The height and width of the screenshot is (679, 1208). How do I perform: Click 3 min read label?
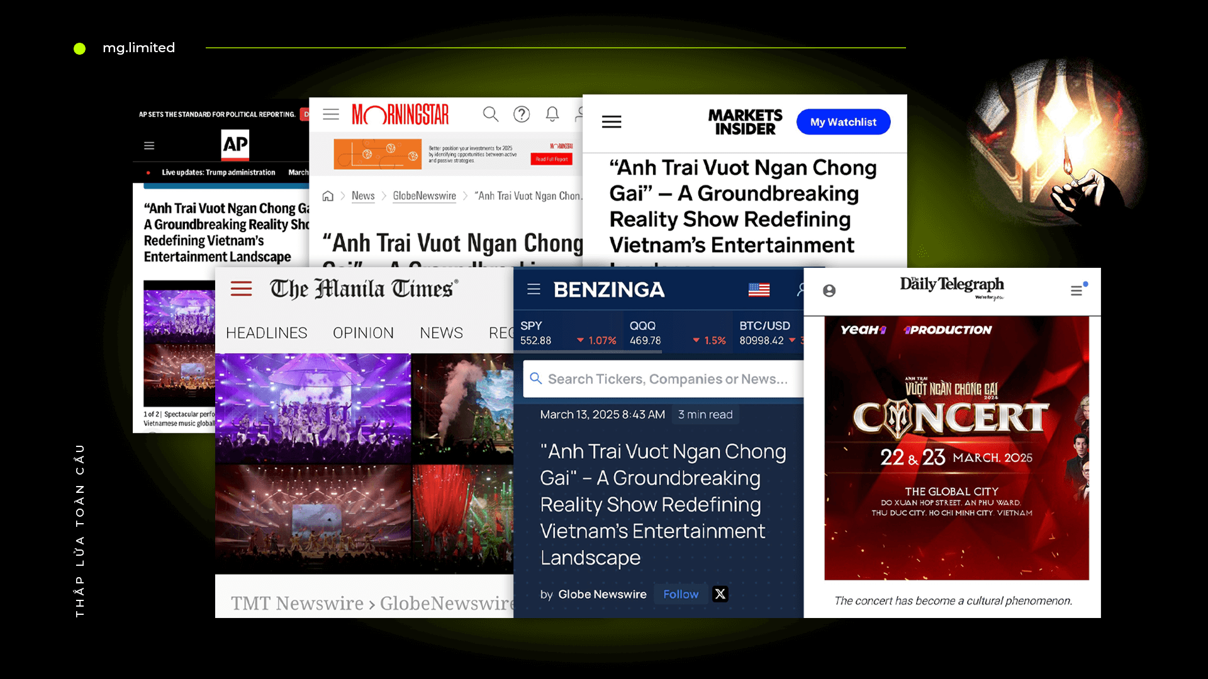(x=705, y=414)
